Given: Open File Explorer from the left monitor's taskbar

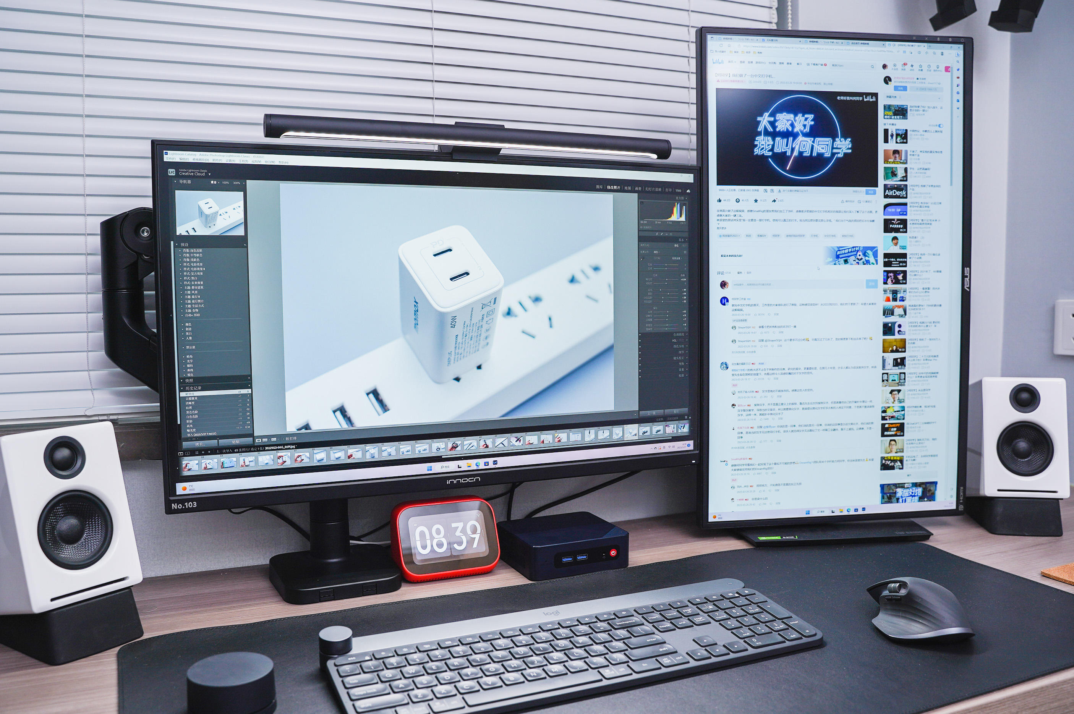Looking at the screenshot, I should pos(470,466).
